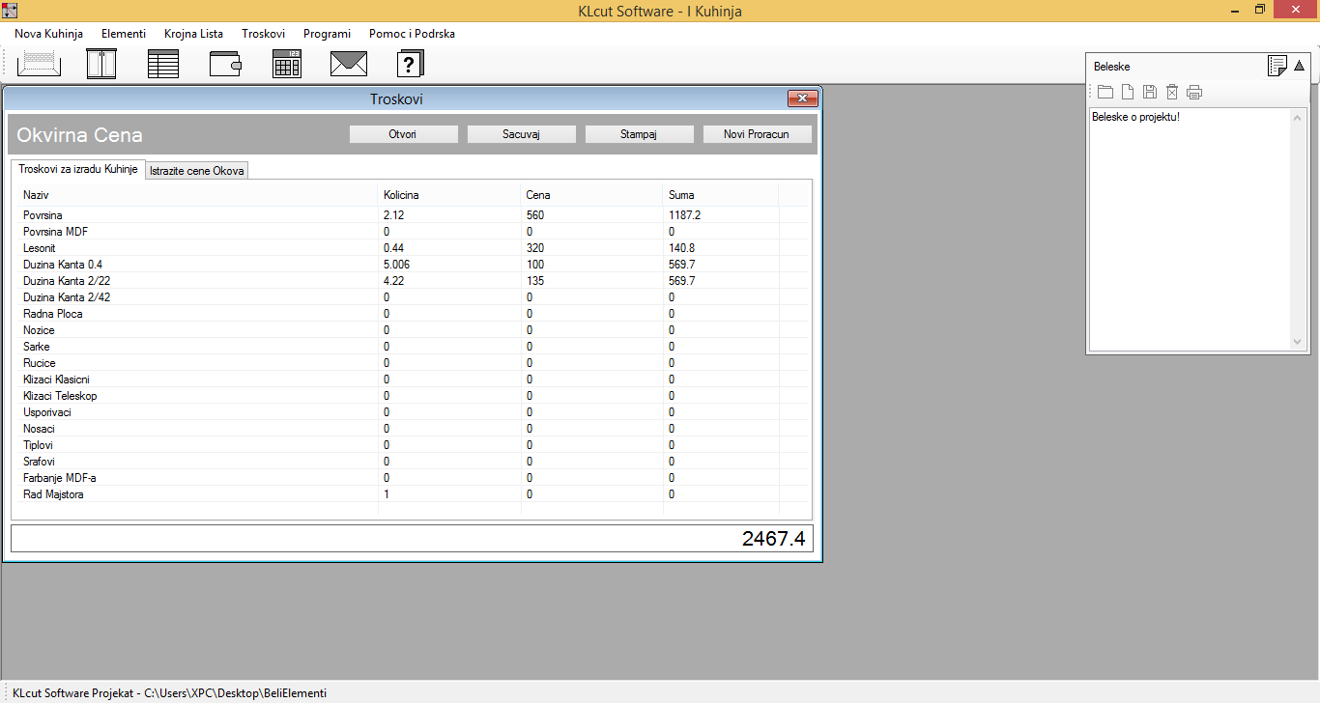Click the Novi Proracun button
1320x703 pixels.
[x=757, y=134]
